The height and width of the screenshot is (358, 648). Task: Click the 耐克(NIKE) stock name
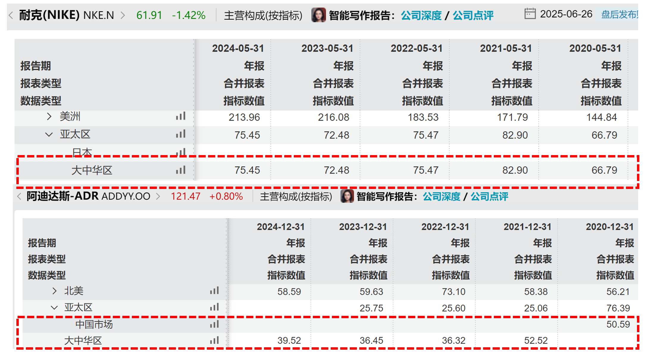[x=49, y=15]
